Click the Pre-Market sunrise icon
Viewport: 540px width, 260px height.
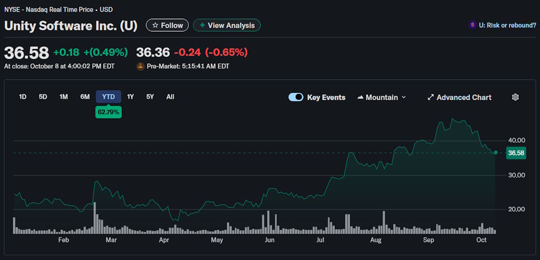(x=140, y=66)
